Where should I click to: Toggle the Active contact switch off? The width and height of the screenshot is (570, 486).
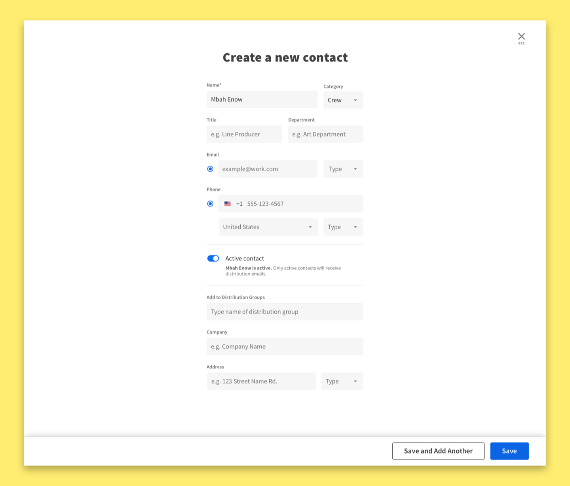tap(213, 258)
